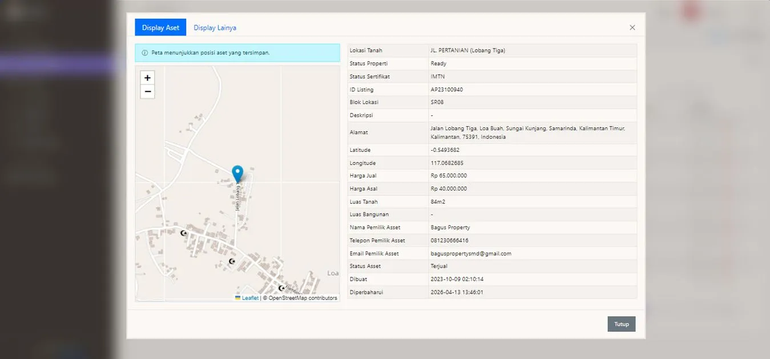Click the mosque icon nearest the Leaflet attribution
The image size is (770, 359).
[281, 288]
